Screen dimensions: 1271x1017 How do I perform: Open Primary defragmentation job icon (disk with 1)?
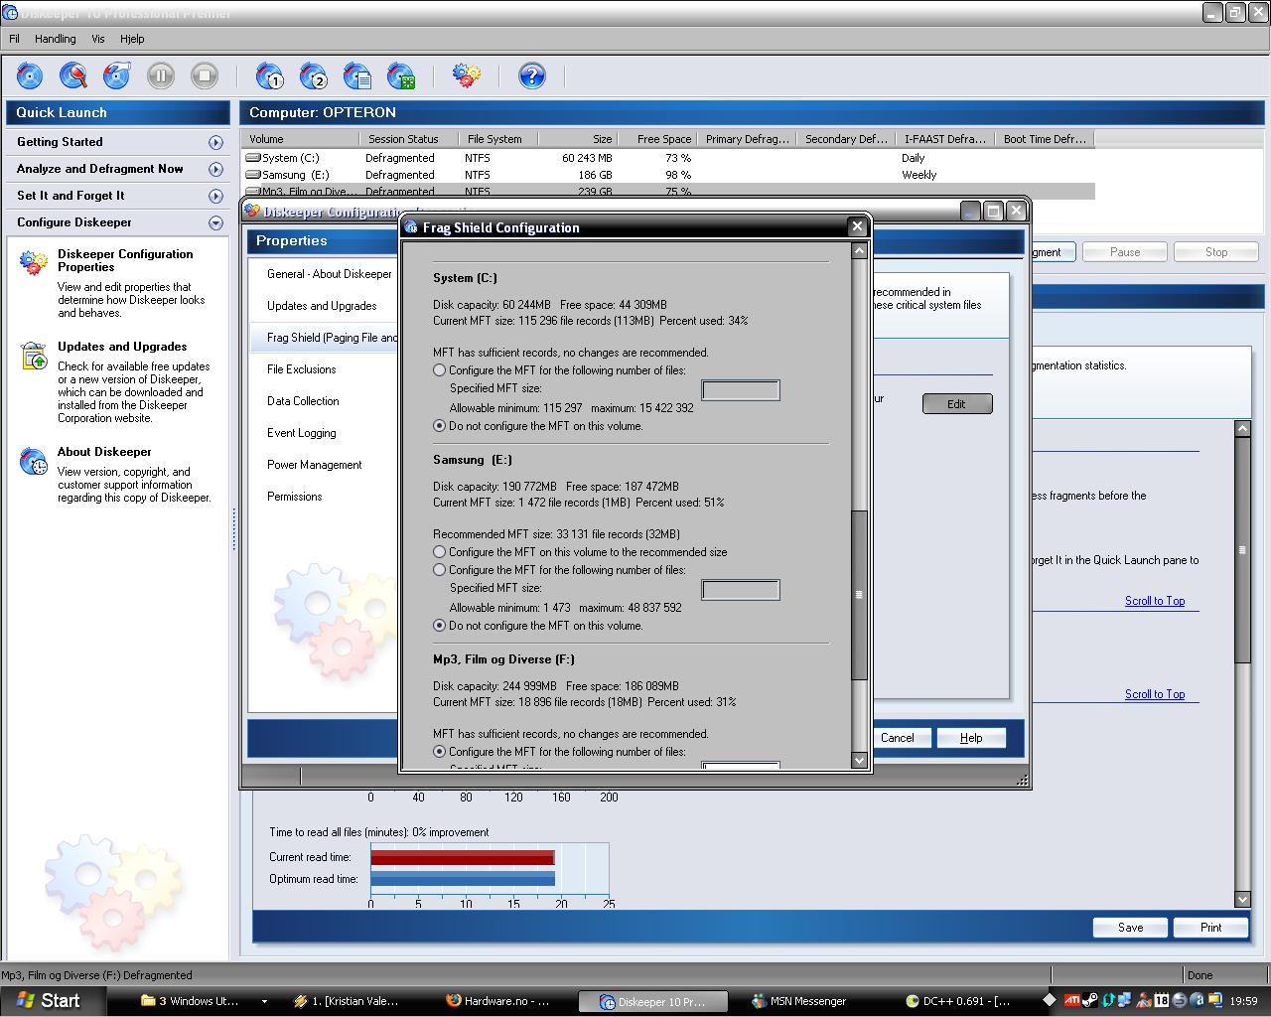(270, 75)
